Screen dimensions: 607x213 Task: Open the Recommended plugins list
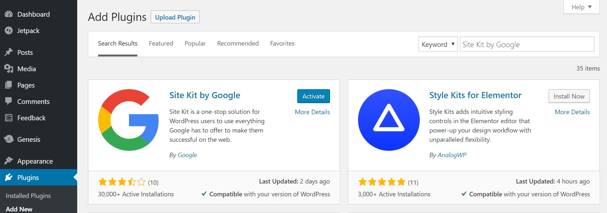pos(238,43)
